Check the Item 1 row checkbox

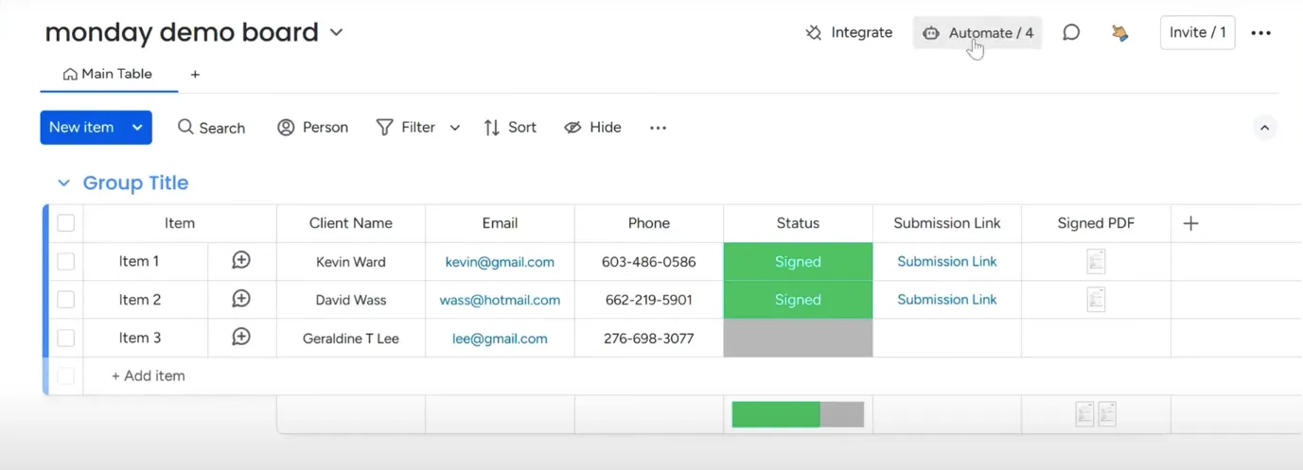pos(65,262)
